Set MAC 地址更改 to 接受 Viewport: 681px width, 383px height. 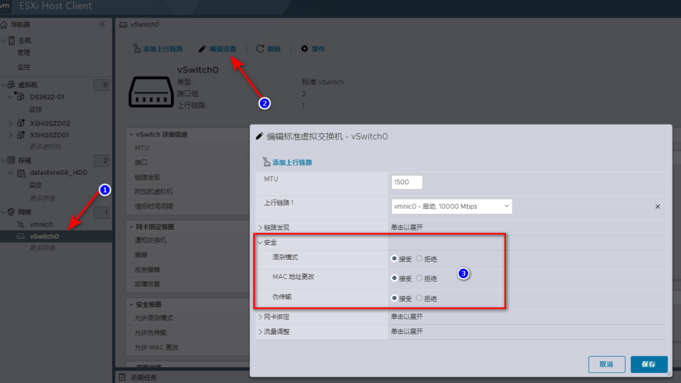394,279
